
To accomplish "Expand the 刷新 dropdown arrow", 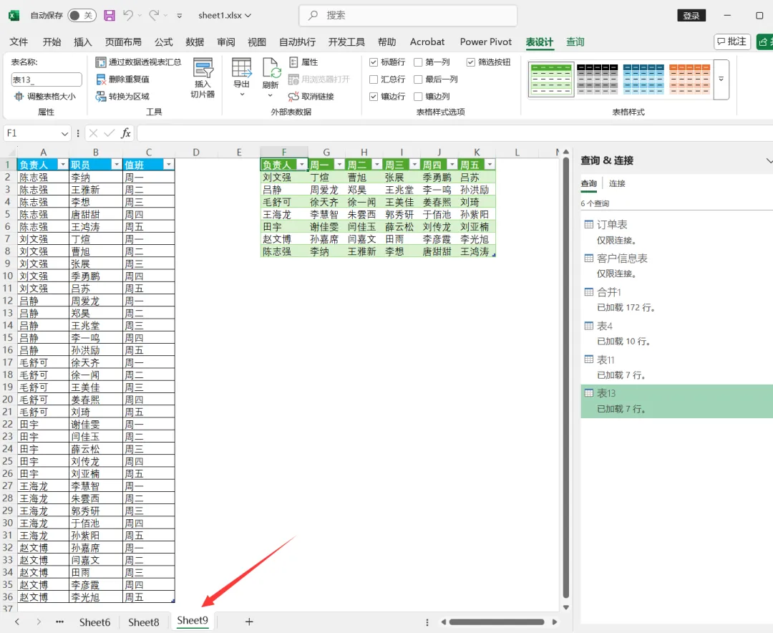I will click(x=270, y=96).
